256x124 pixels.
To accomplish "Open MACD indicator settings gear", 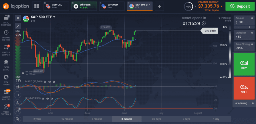I will 45,81.
